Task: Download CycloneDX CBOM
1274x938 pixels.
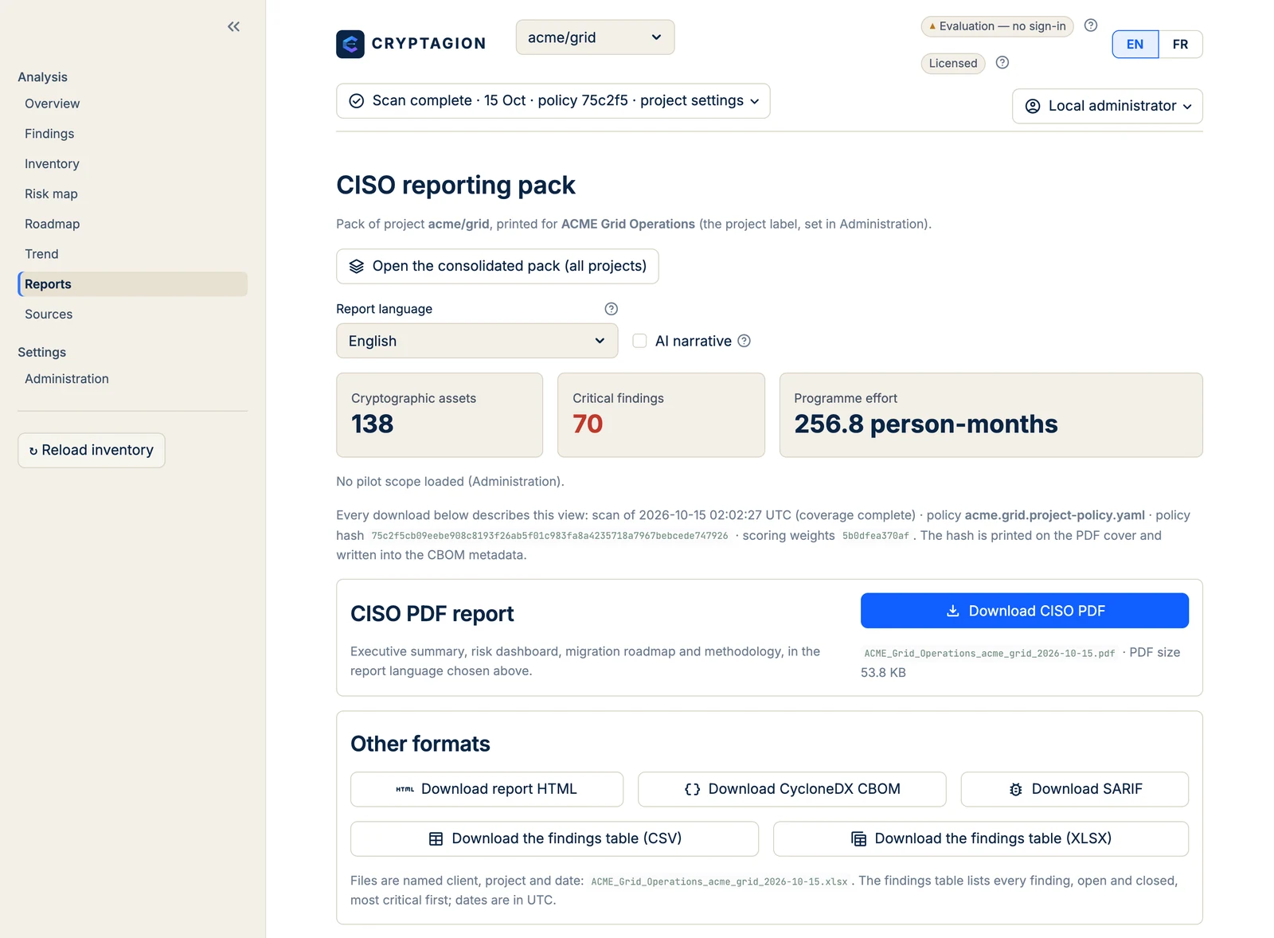Action: (x=791, y=789)
